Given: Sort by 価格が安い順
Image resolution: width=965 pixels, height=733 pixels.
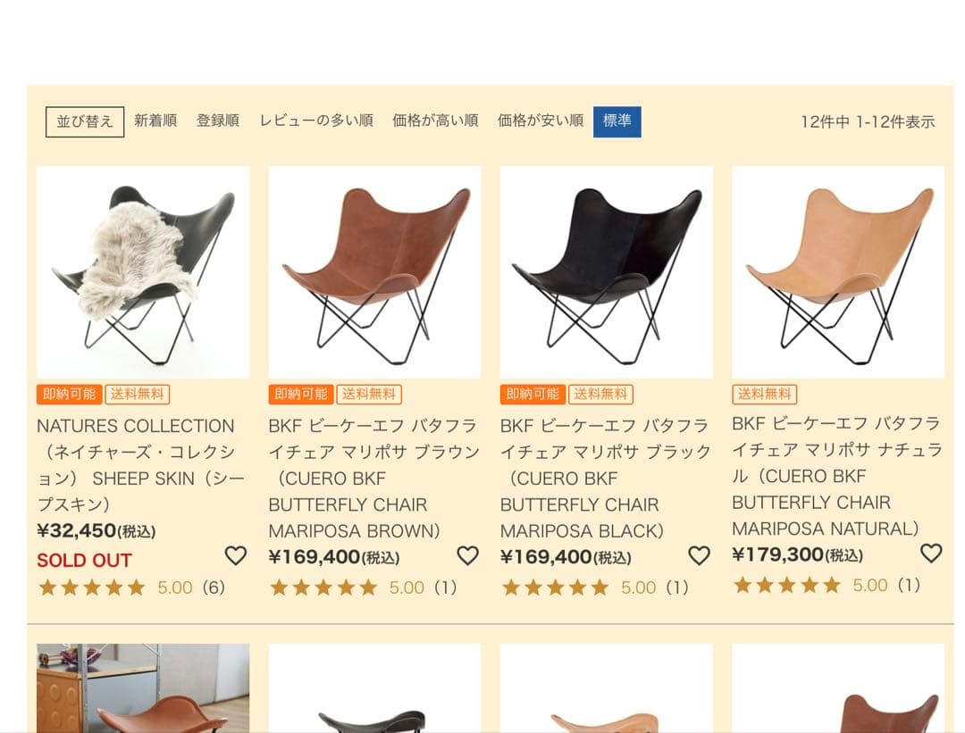Looking at the screenshot, I should click(x=541, y=121).
